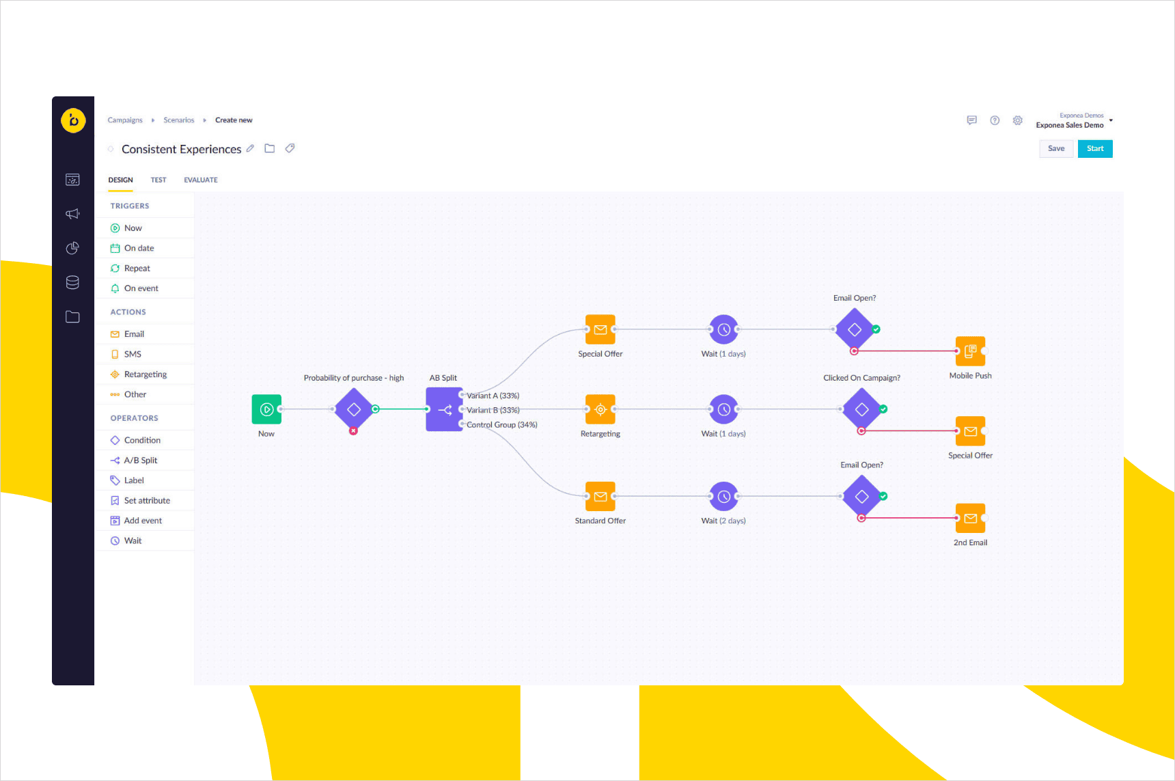Select the Condition operator

pyautogui.click(x=141, y=439)
